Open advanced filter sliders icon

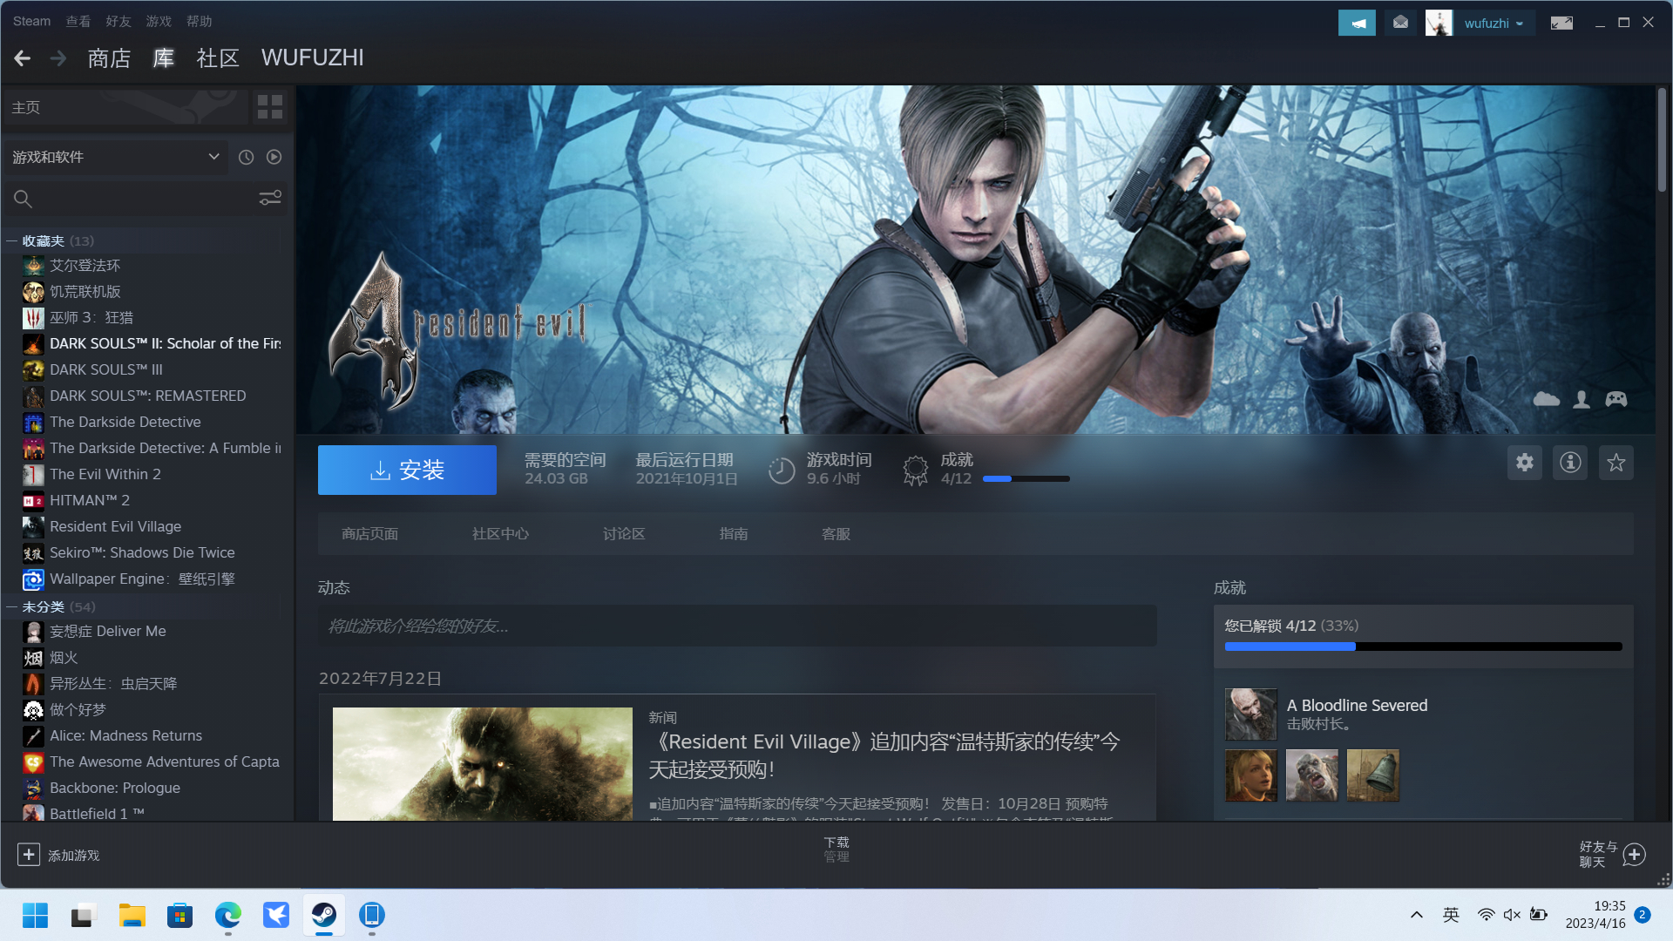click(x=270, y=199)
